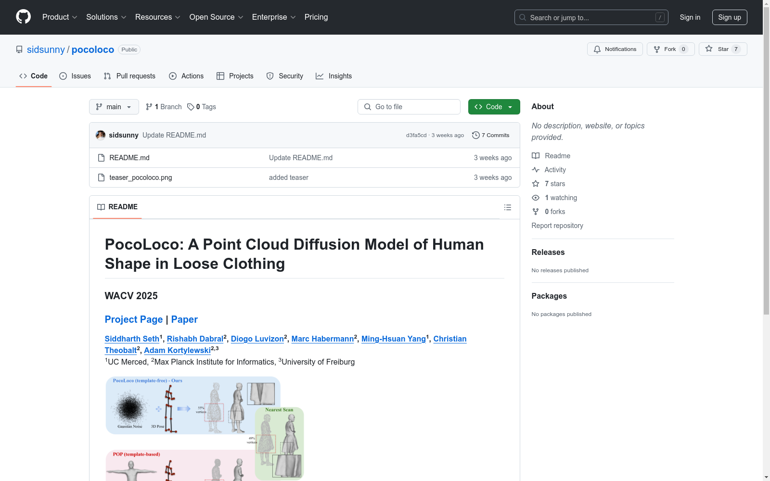
Task: Open the Siddharth Seth author link
Action: click(132, 339)
